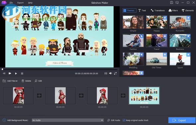The height and width of the screenshot is (125, 196).
Task: Click the rewind playback button
Action: [4, 73]
